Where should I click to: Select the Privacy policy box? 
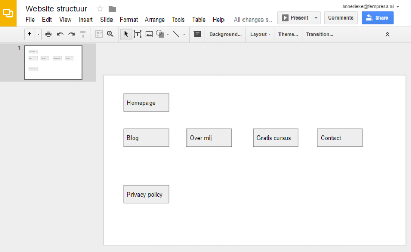pyautogui.click(x=146, y=195)
